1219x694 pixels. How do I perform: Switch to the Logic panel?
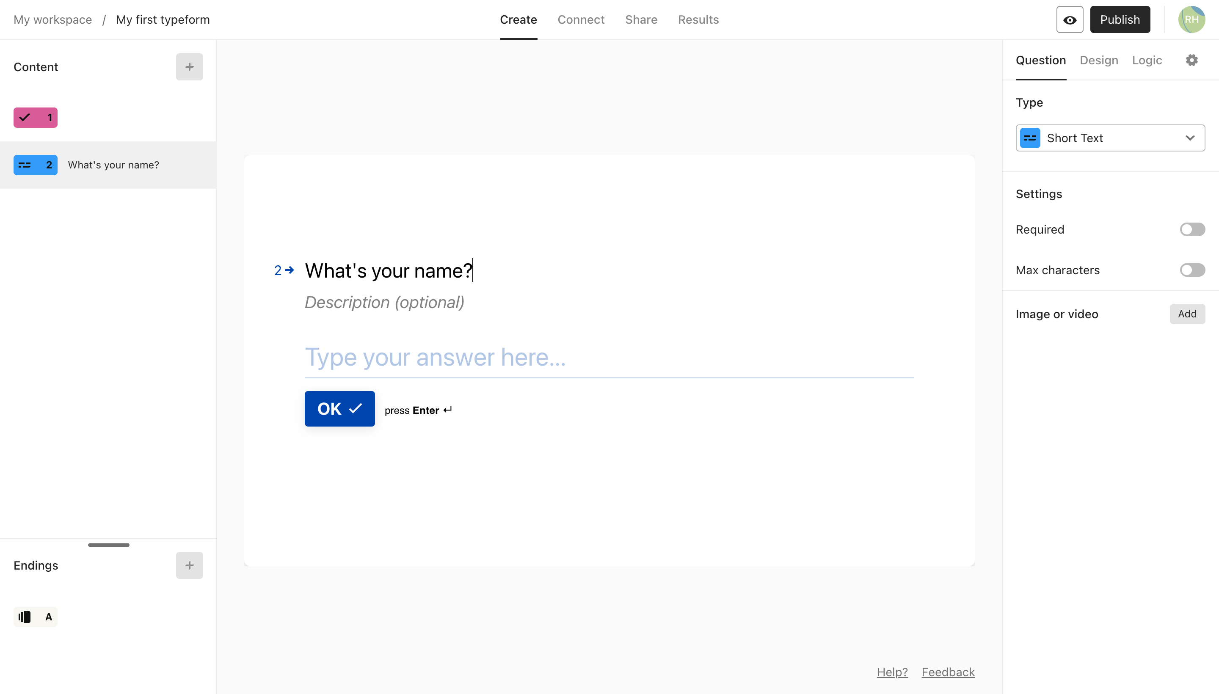pos(1147,60)
